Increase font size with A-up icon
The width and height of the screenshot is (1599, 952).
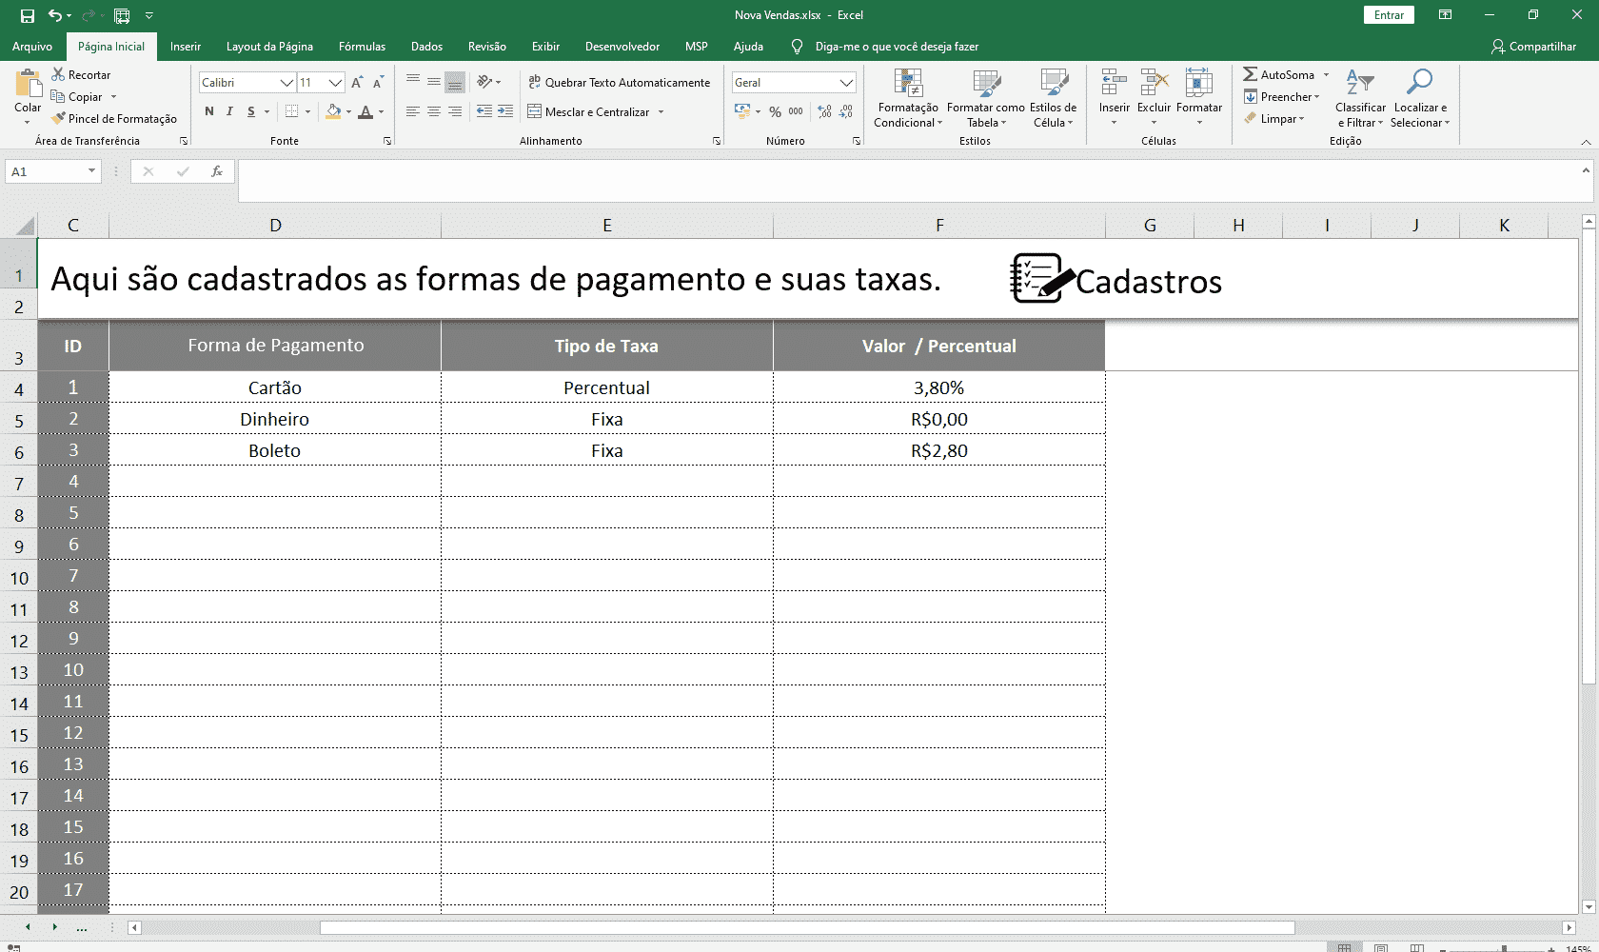357,83
